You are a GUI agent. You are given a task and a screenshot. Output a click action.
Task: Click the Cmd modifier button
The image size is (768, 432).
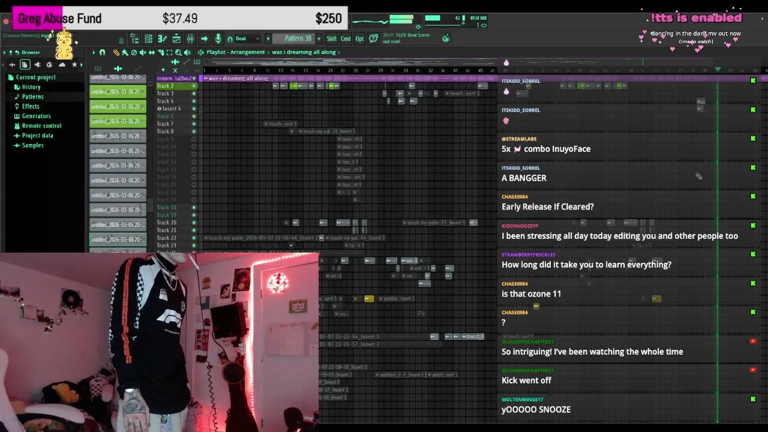click(346, 38)
